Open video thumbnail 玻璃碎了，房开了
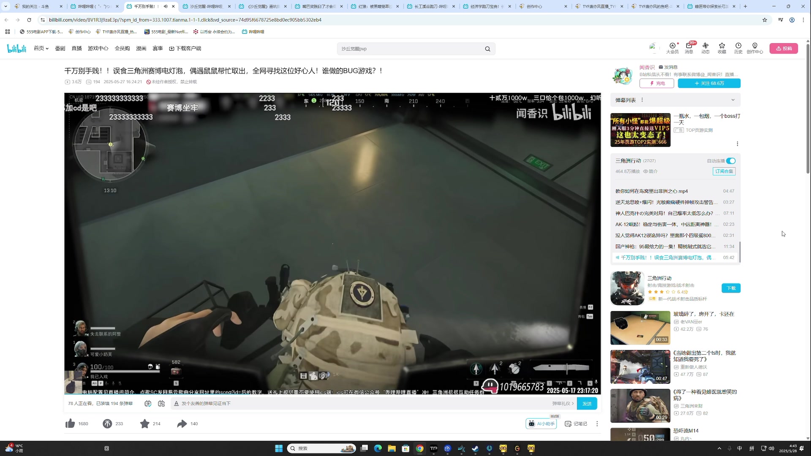This screenshot has width=811, height=456. coord(640,328)
